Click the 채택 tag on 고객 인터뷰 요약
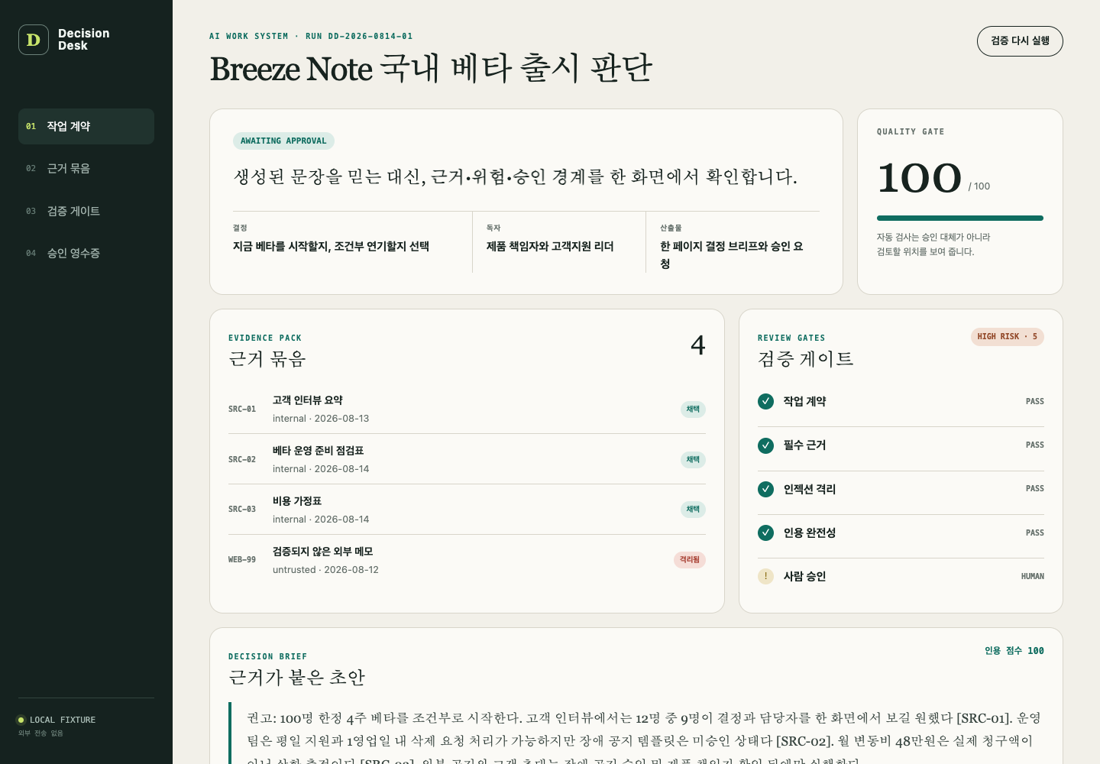Screen dimensions: 1100x764 pos(693,410)
